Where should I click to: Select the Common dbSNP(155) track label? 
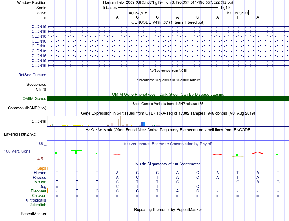click(27, 108)
